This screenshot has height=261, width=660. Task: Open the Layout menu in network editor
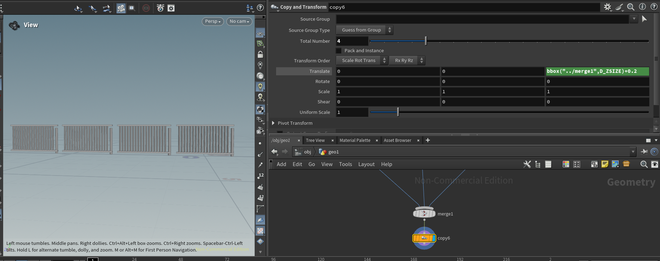pyautogui.click(x=366, y=164)
